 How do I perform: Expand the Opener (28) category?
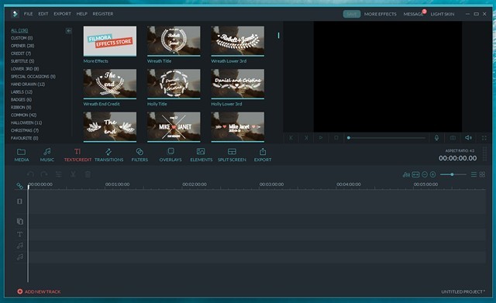tap(22, 46)
